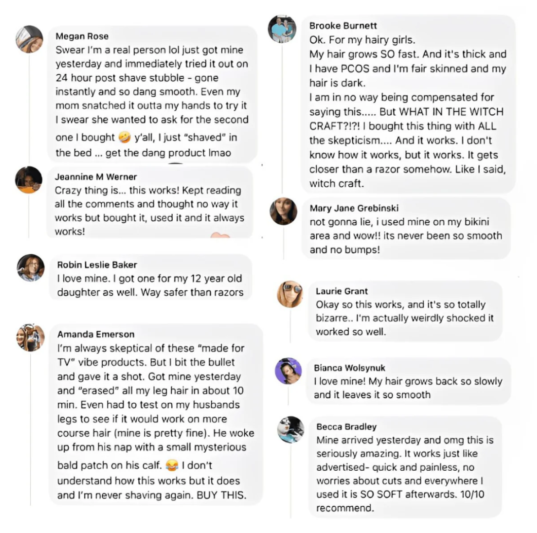537x533 pixels.
Task: Open the Becca Bradley name link
Action: tap(346, 427)
